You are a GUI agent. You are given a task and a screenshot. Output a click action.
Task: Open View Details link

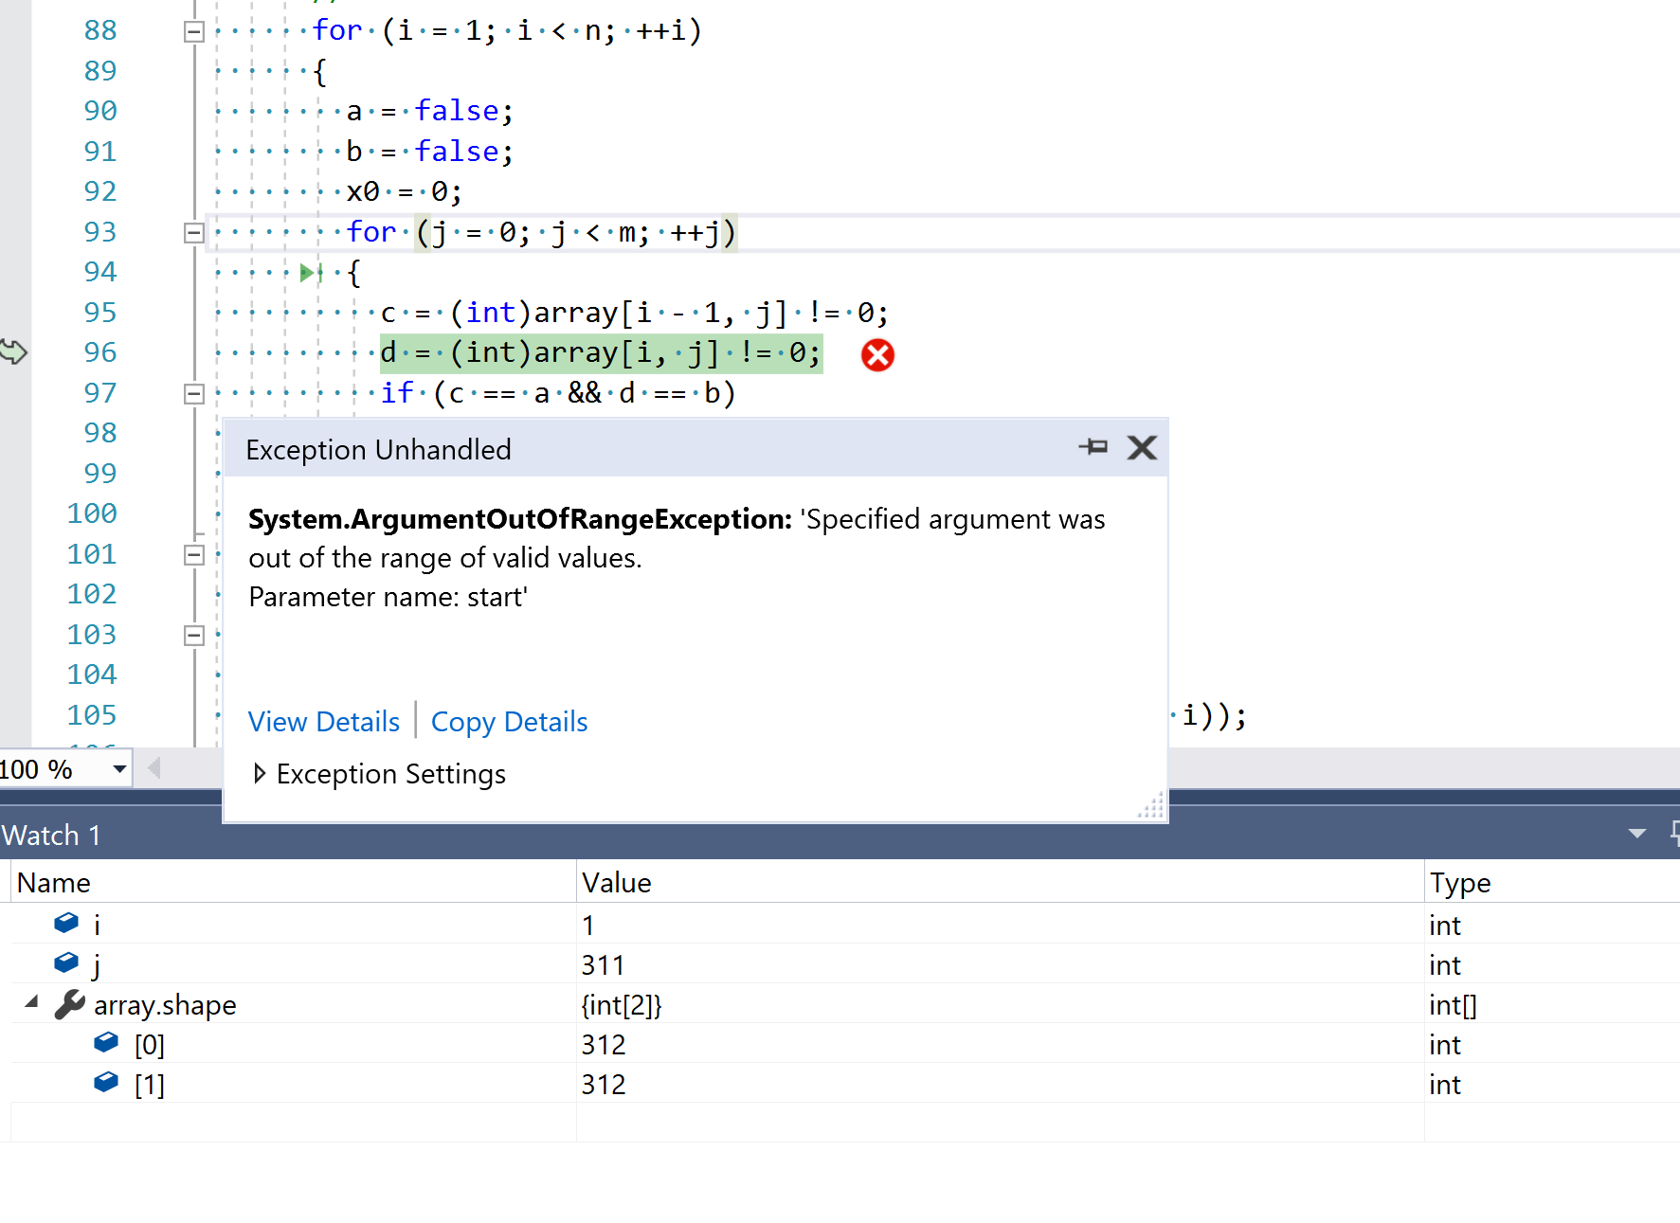tap(324, 722)
